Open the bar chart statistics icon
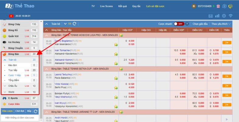 (217, 16)
